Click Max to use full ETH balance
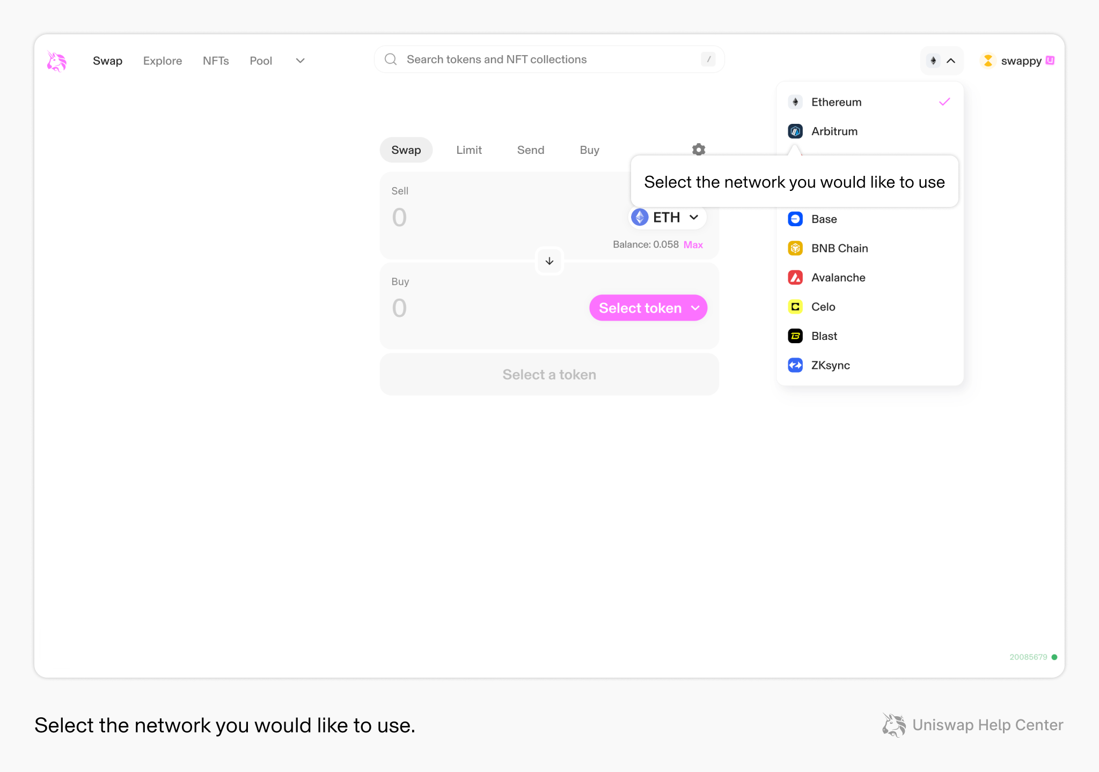The image size is (1099, 772). click(693, 244)
